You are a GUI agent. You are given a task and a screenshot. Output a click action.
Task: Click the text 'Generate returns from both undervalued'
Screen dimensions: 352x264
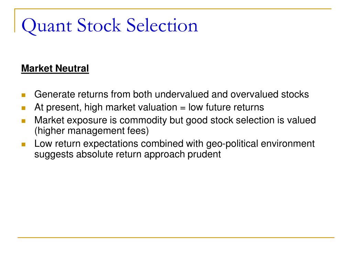pyautogui.click(x=122, y=94)
